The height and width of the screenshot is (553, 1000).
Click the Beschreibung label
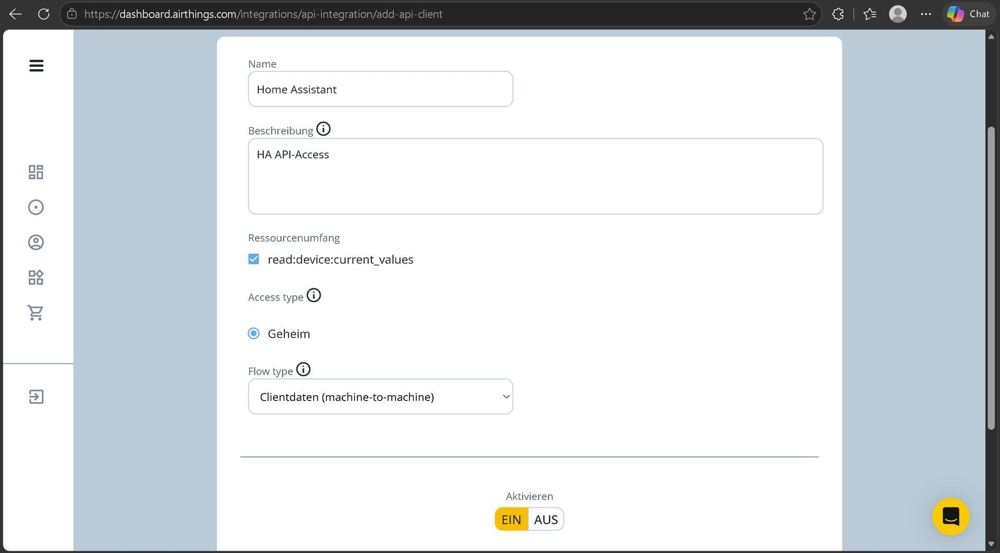coord(281,130)
